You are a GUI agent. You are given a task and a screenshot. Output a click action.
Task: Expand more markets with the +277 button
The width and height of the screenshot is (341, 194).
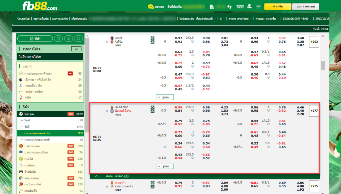pyautogui.click(x=314, y=111)
